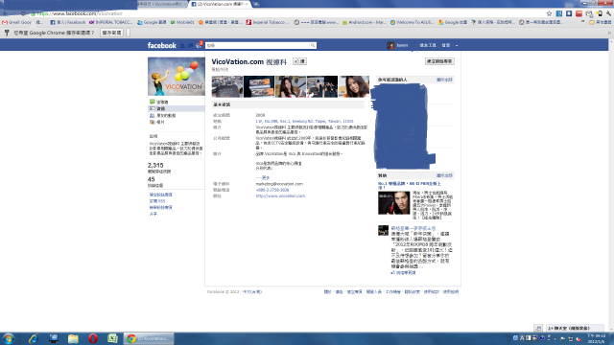Open the first photo strip thumbnail
Screen dimensions: 614x345
[x=227, y=86]
